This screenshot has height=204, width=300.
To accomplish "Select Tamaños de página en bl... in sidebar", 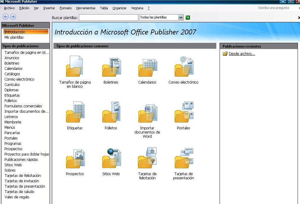I will (27, 52).
